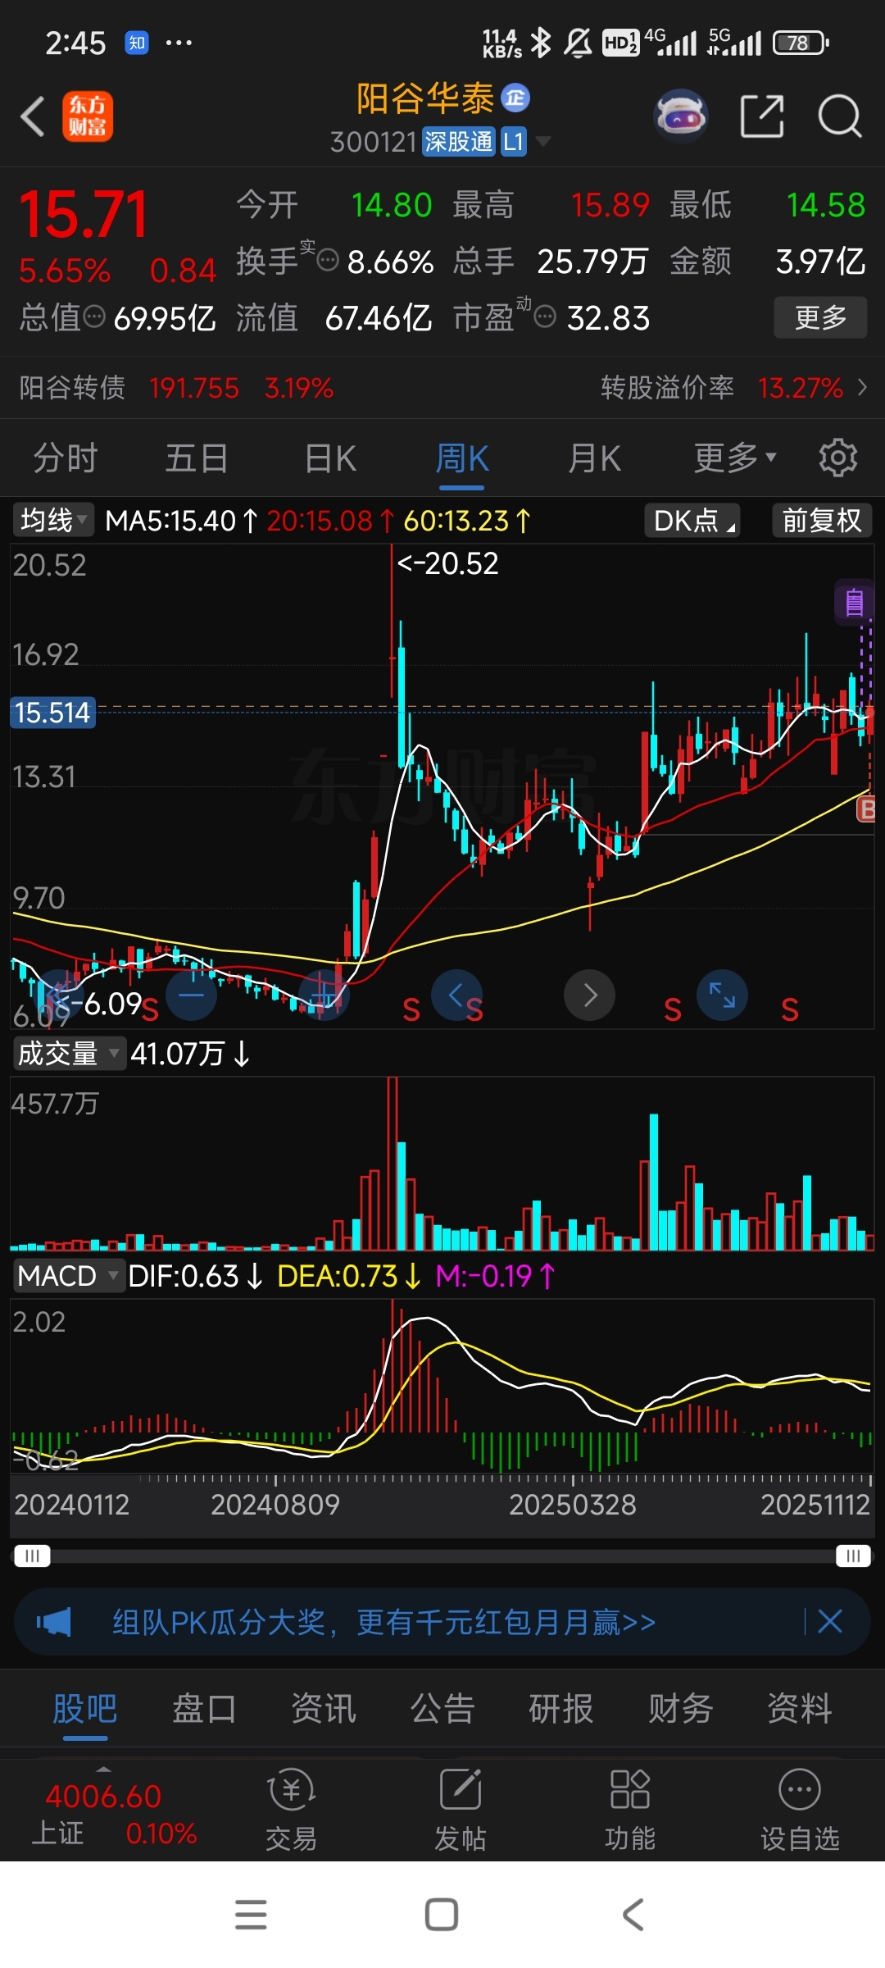The height and width of the screenshot is (1968, 885).
Task: Tap the back arrow in the header
Action: pyautogui.click(x=33, y=116)
